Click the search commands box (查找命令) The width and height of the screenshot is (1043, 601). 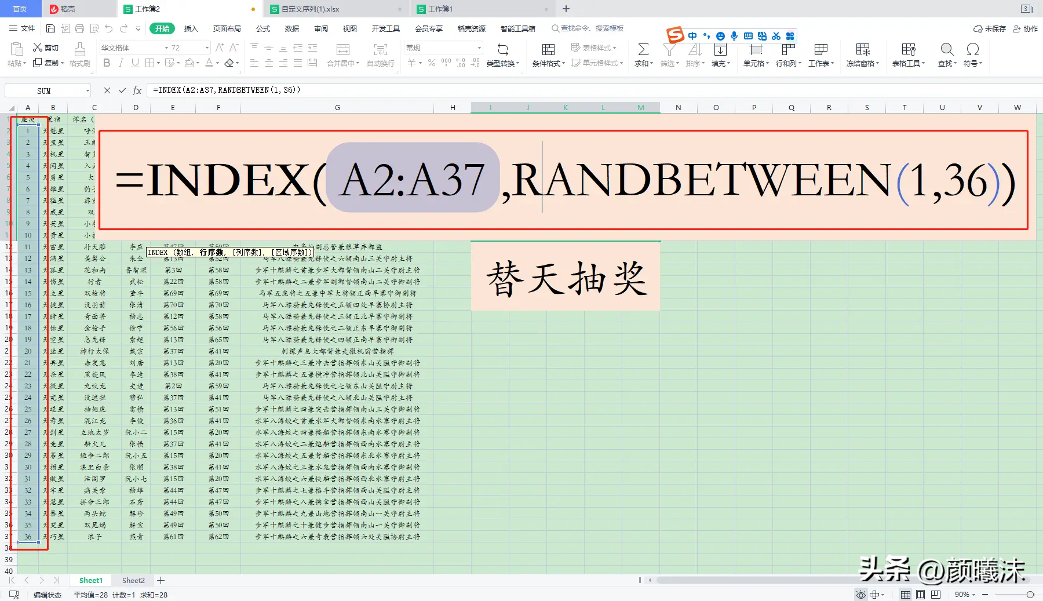[588, 28]
